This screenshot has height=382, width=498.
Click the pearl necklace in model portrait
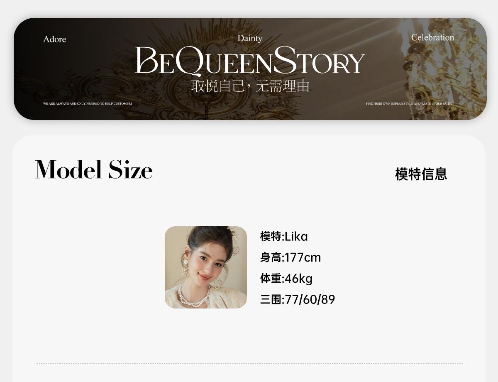pyautogui.click(x=193, y=296)
